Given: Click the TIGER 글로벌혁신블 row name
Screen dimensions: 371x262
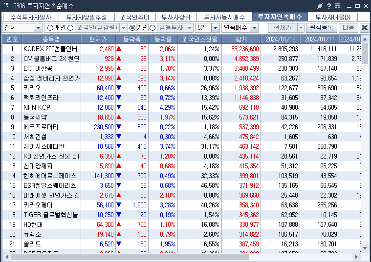Looking at the screenshot, I should pyautogui.click(x=51, y=215).
